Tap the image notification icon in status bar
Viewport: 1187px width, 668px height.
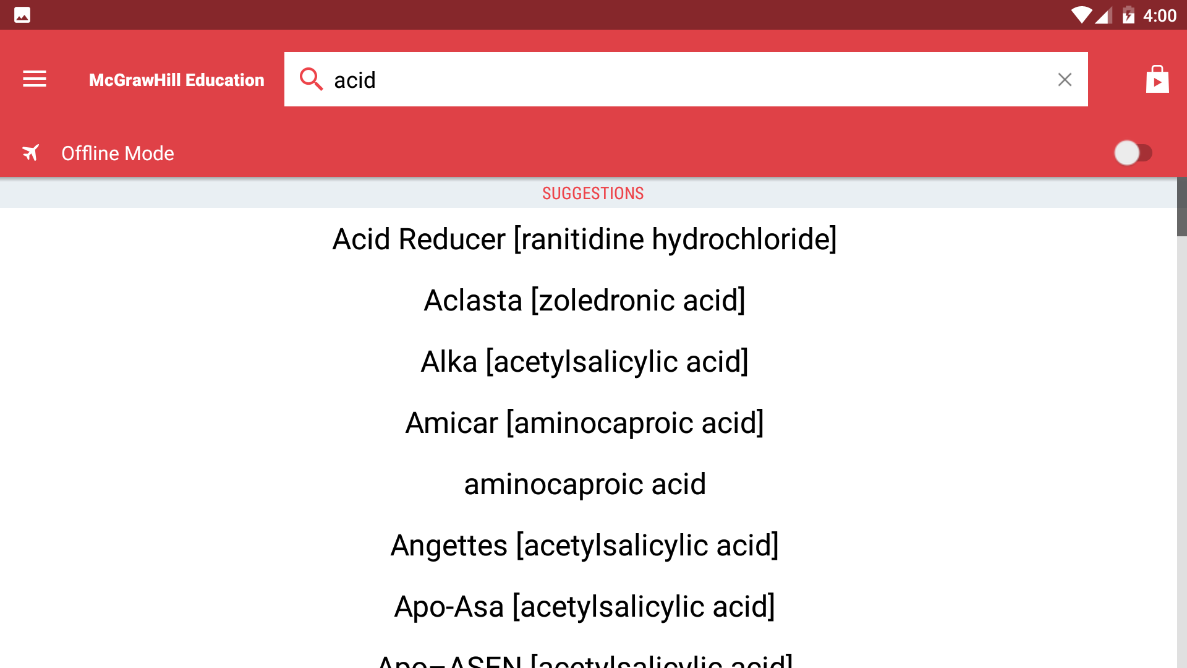click(x=22, y=15)
